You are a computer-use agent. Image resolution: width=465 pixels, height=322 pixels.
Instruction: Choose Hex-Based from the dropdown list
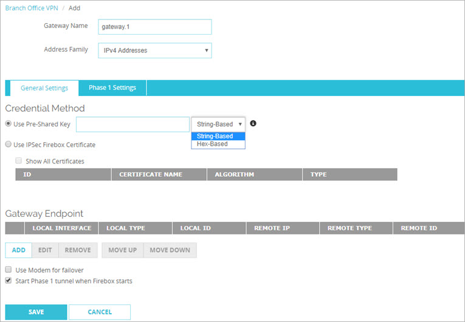click(212, 144)
